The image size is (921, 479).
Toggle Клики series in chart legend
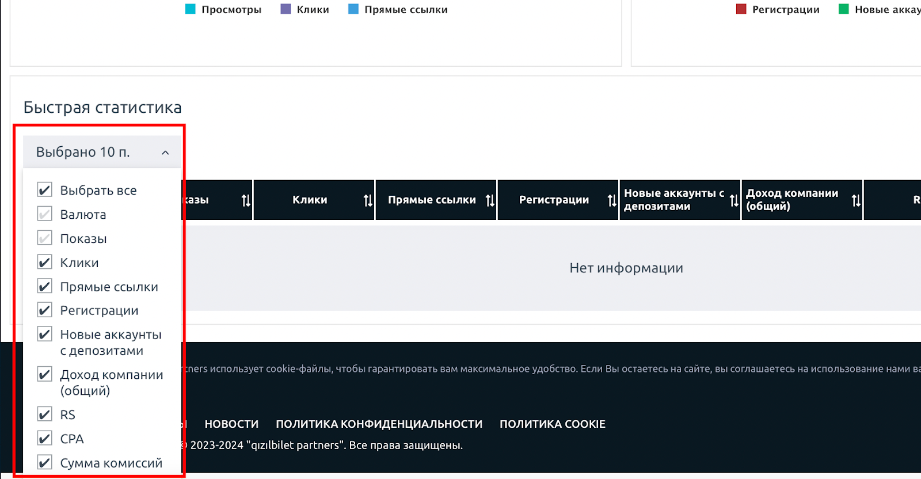(305, 9)
